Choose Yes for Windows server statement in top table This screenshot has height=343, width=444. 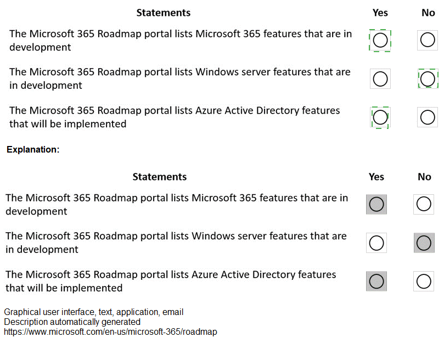pos(380,79)
